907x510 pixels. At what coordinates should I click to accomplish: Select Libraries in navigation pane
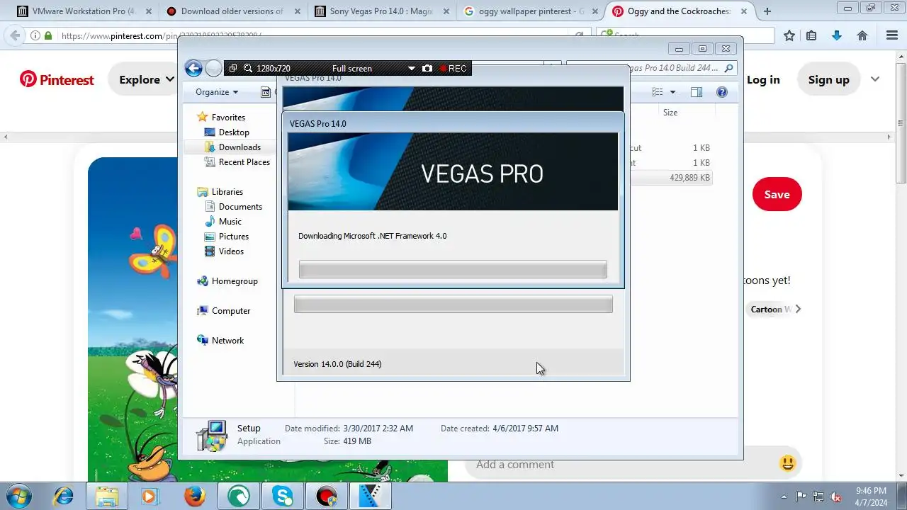point(227,192)
